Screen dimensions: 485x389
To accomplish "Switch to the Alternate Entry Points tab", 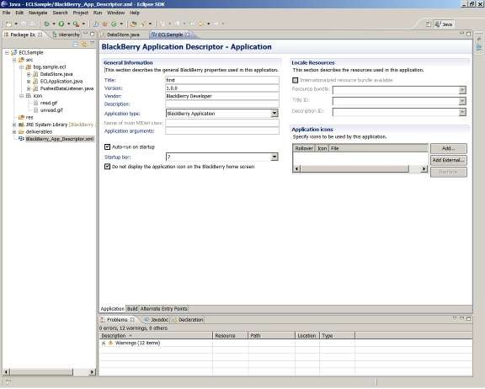I will 163,309.
